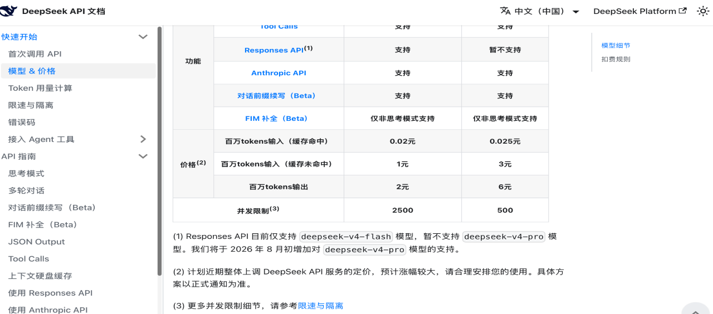
Task: Open Responses API table link
Action: (x=274, y=50)
